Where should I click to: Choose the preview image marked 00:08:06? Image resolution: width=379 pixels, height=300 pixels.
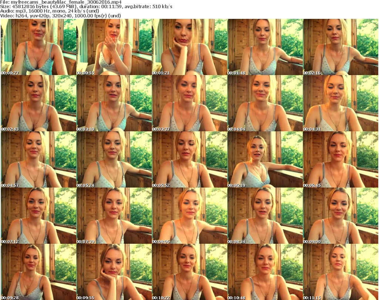pos(189,216)
